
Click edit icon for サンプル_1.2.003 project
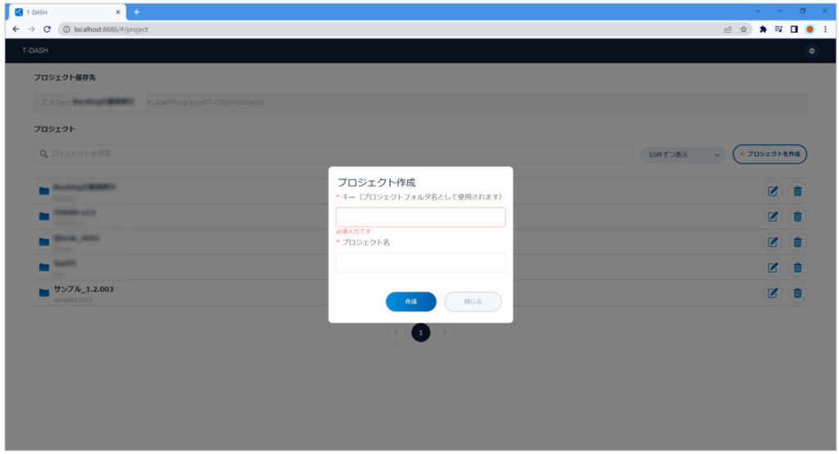pyautogui.click(x=772, y=293)
